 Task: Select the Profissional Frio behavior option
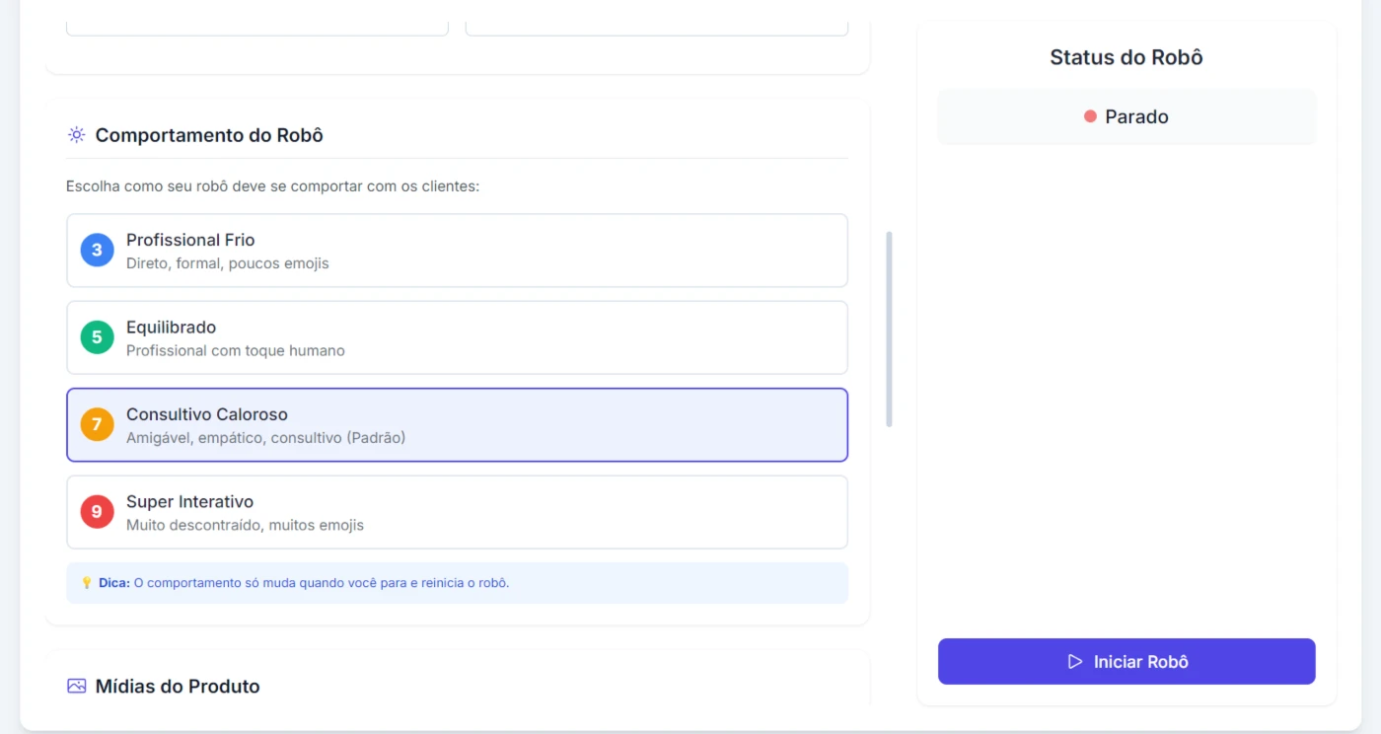click(457, 251)
